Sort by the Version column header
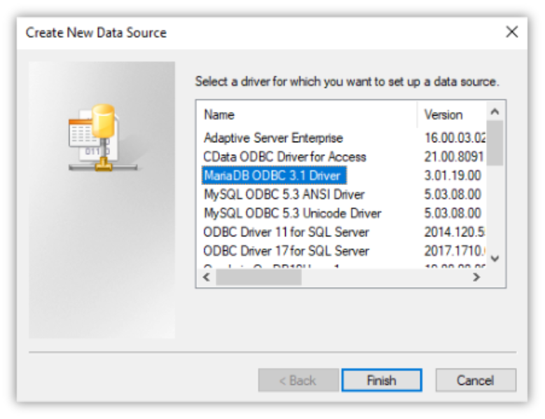Viewport: 545px width, 419px height. click(452, 115)
